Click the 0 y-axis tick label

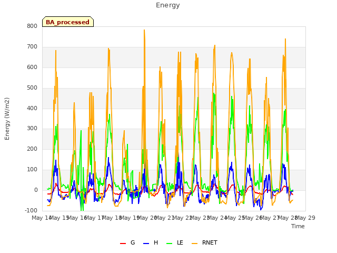(36, 190)
